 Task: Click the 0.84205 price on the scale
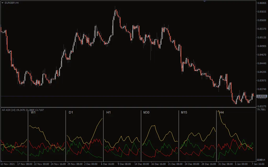click(262, 72)
